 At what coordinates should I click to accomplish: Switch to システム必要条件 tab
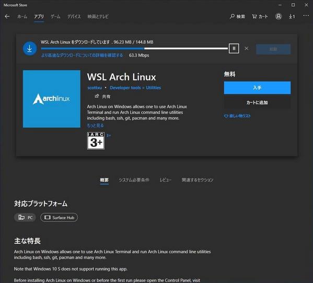(x=134, y=180)
